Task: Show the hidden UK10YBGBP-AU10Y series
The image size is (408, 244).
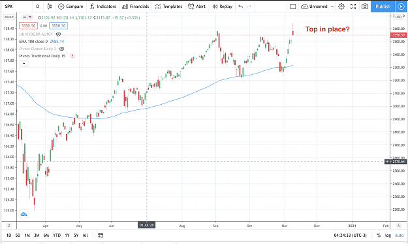Action: click(x=58, y=34)
